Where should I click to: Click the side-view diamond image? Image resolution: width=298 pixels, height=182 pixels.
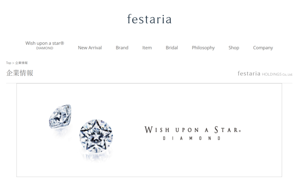pos(60,116)
